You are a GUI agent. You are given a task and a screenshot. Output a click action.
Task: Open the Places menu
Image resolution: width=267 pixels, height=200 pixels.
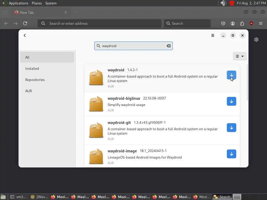tap(37, 3)
